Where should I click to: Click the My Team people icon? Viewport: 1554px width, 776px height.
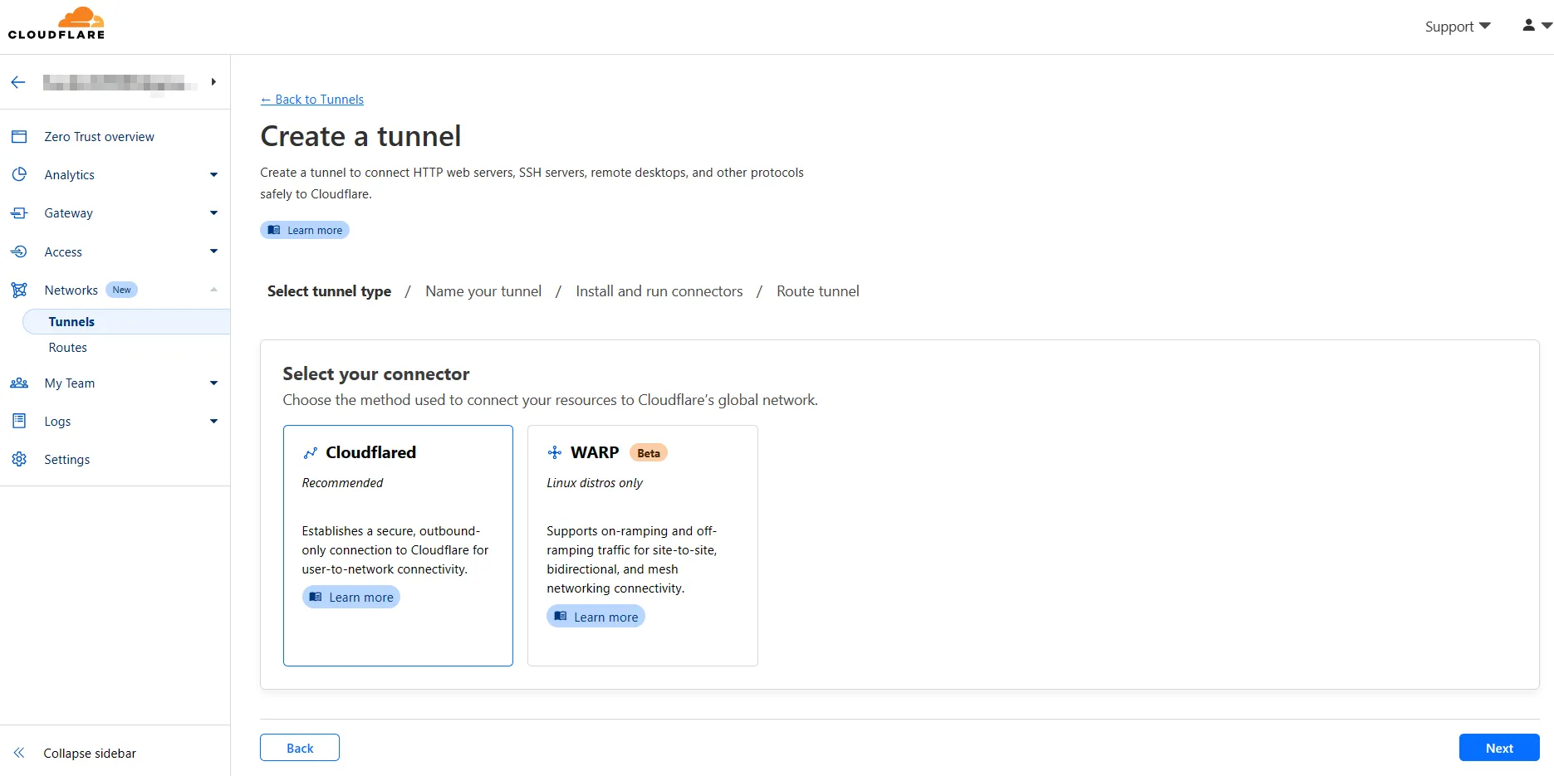pyautogui.click(x=19, y=383)
